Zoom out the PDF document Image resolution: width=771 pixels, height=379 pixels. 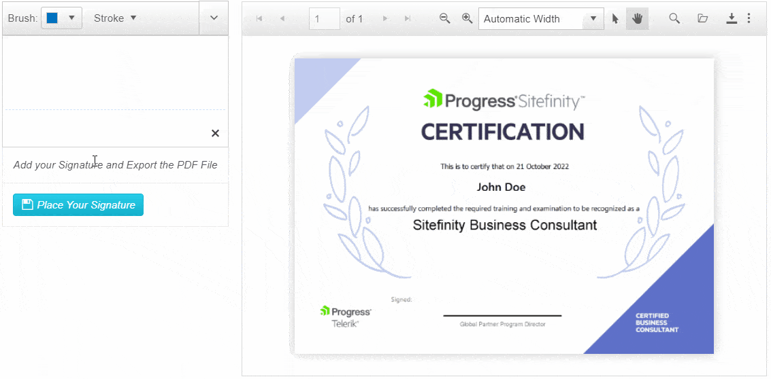tap(444, 18)
